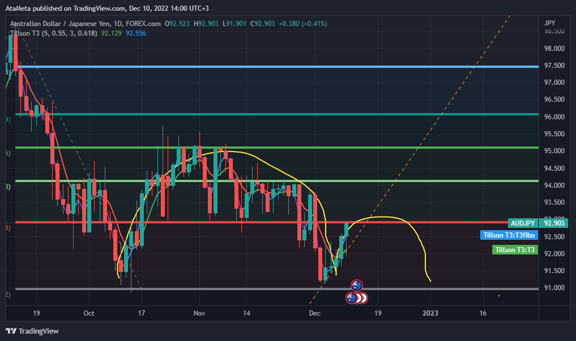Click the 95.000 price axis label
The width and height of the screenshot is (576, 341).
(x=554, y=150)
